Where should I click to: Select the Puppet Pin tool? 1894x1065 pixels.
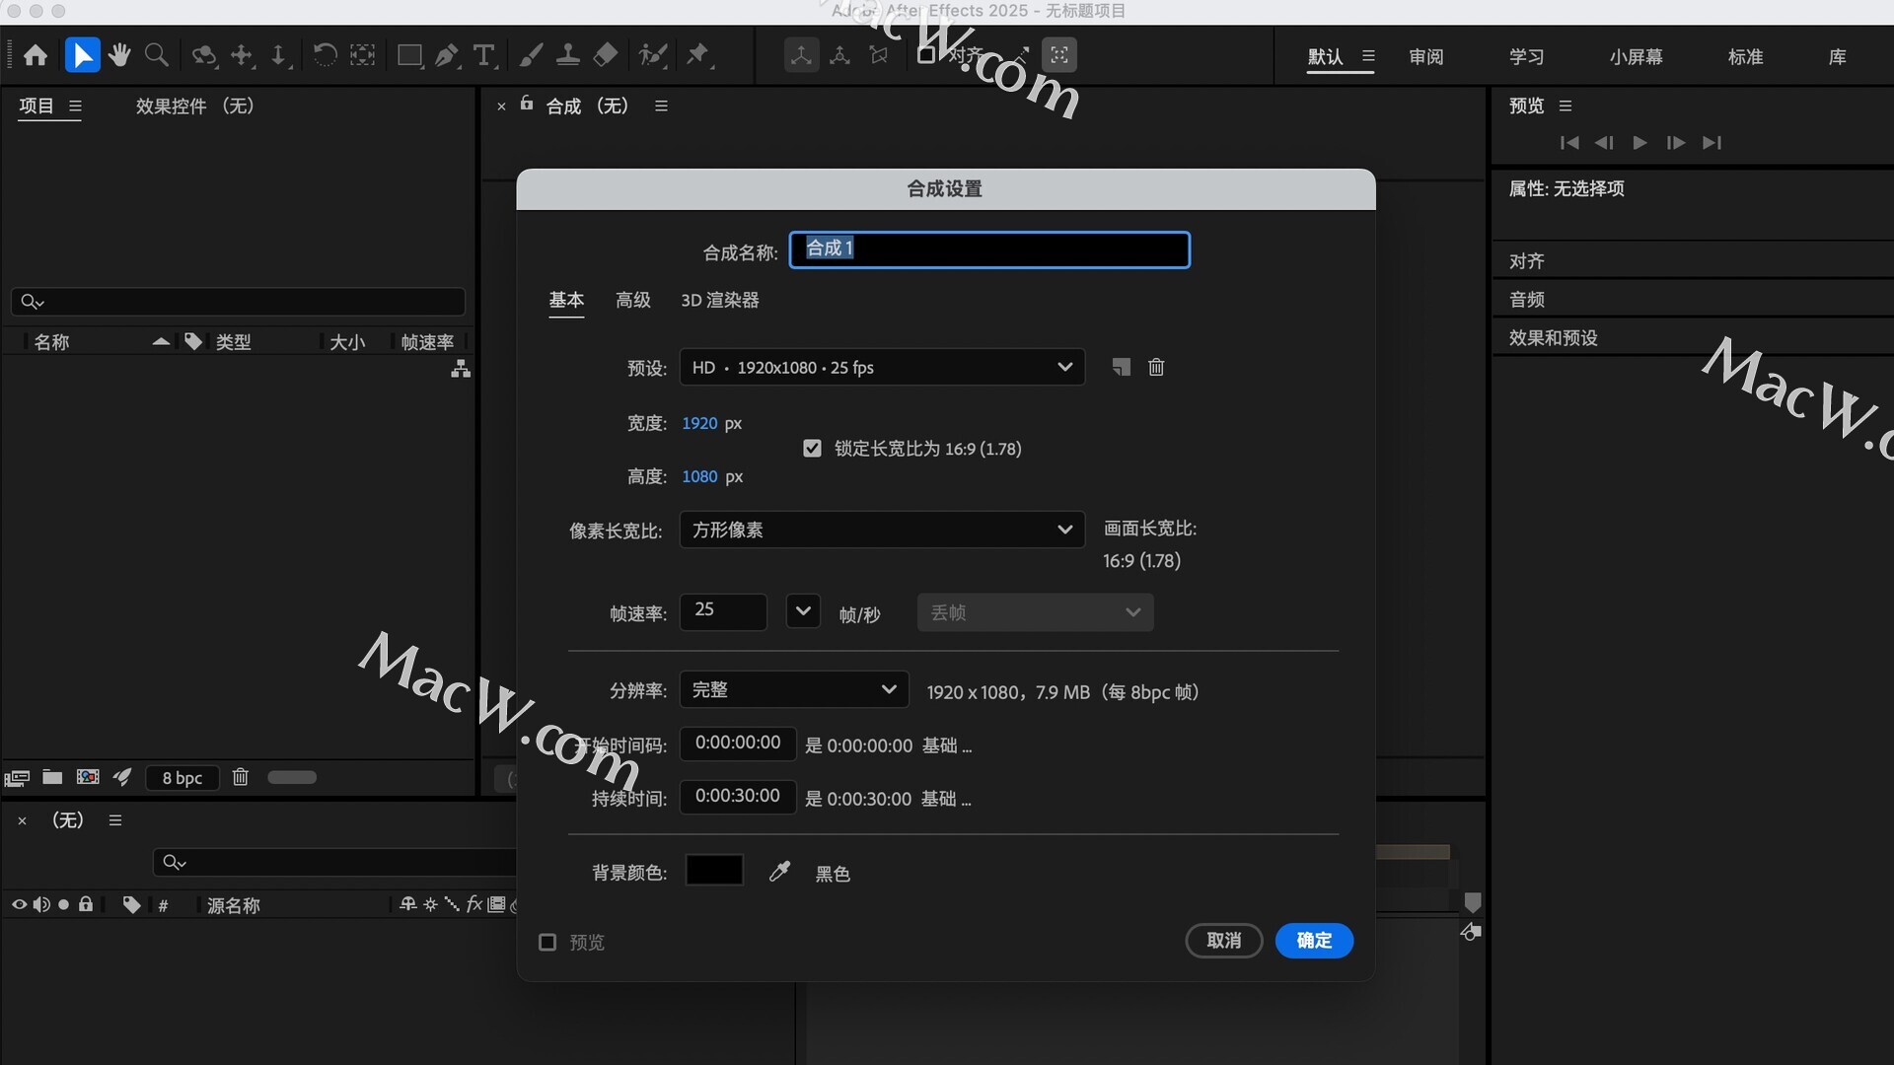tap(698, 55)
